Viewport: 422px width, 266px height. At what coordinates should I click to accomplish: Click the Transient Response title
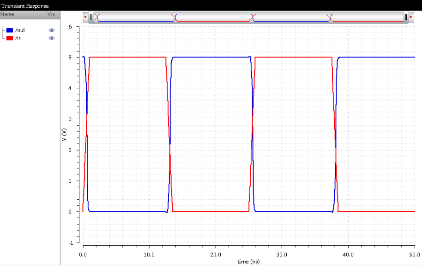(x=24, y=6)
